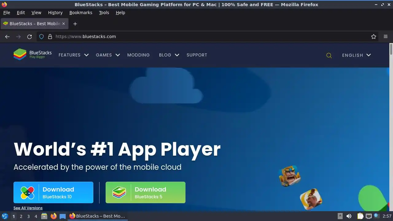Viewport: 393px width, 221px height.
Task: Click the show desktop icon in the taskbar
Action: coord(63,216)
